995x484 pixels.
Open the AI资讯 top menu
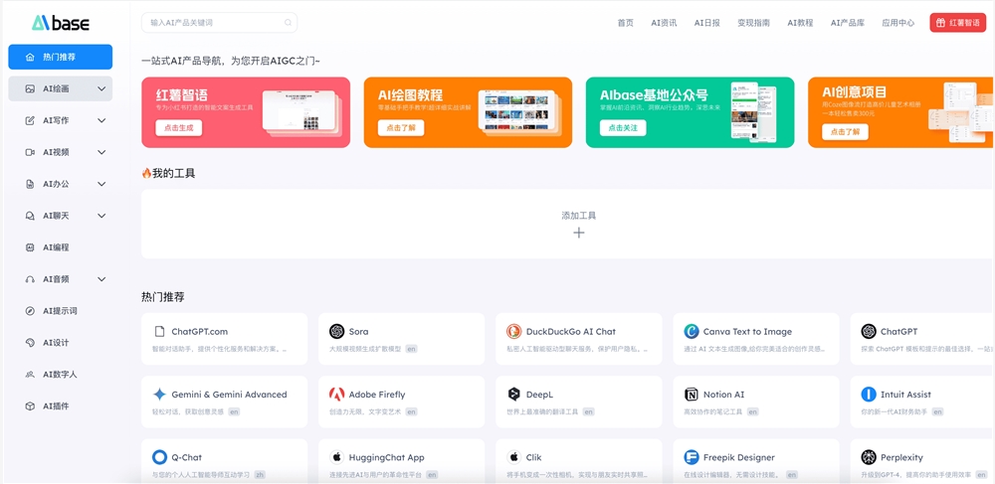coord(664,22)
